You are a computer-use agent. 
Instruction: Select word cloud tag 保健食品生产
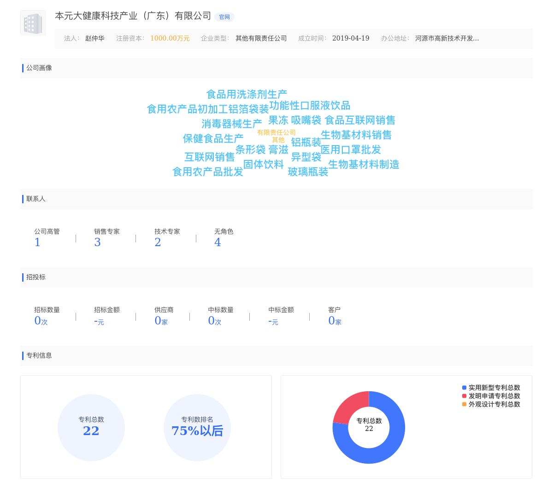[213, 139]
